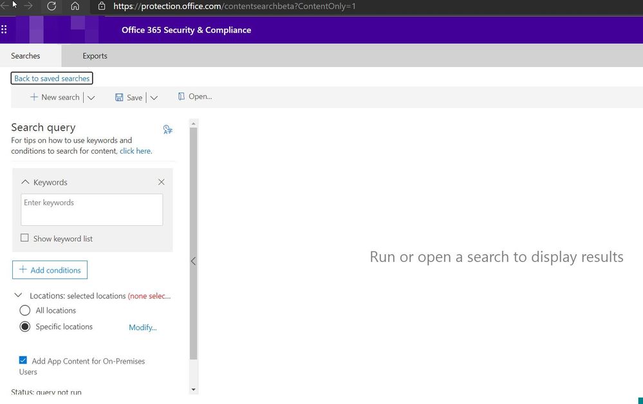Image resolution: width=643 pixels, height=404 pixels.
Task: Select the Specific locations radio button
Action: tap(25, 327)
